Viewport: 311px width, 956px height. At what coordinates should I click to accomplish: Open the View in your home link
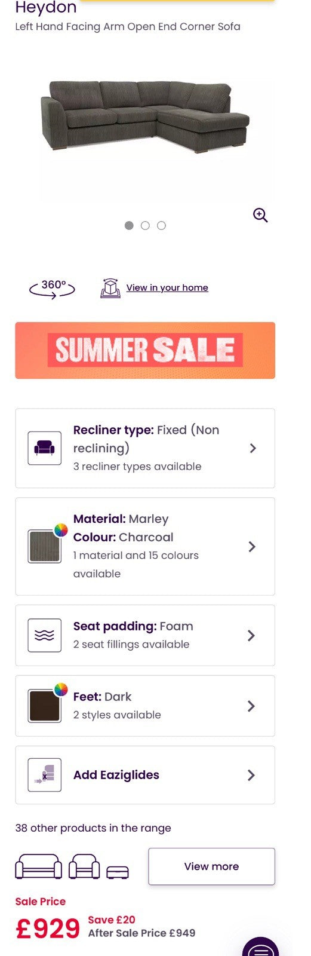point(167,287)
